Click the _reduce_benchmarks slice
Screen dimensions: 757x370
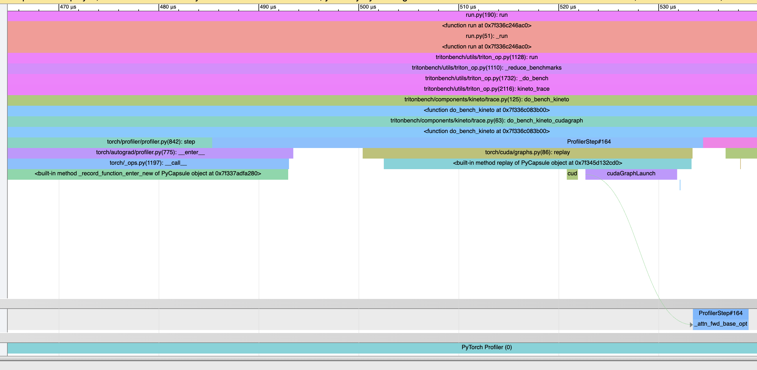coord(486,68)
